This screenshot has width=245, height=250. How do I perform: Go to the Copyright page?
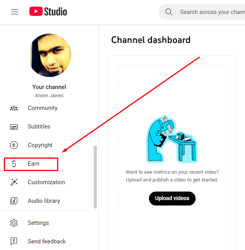[x=40, y=145]
